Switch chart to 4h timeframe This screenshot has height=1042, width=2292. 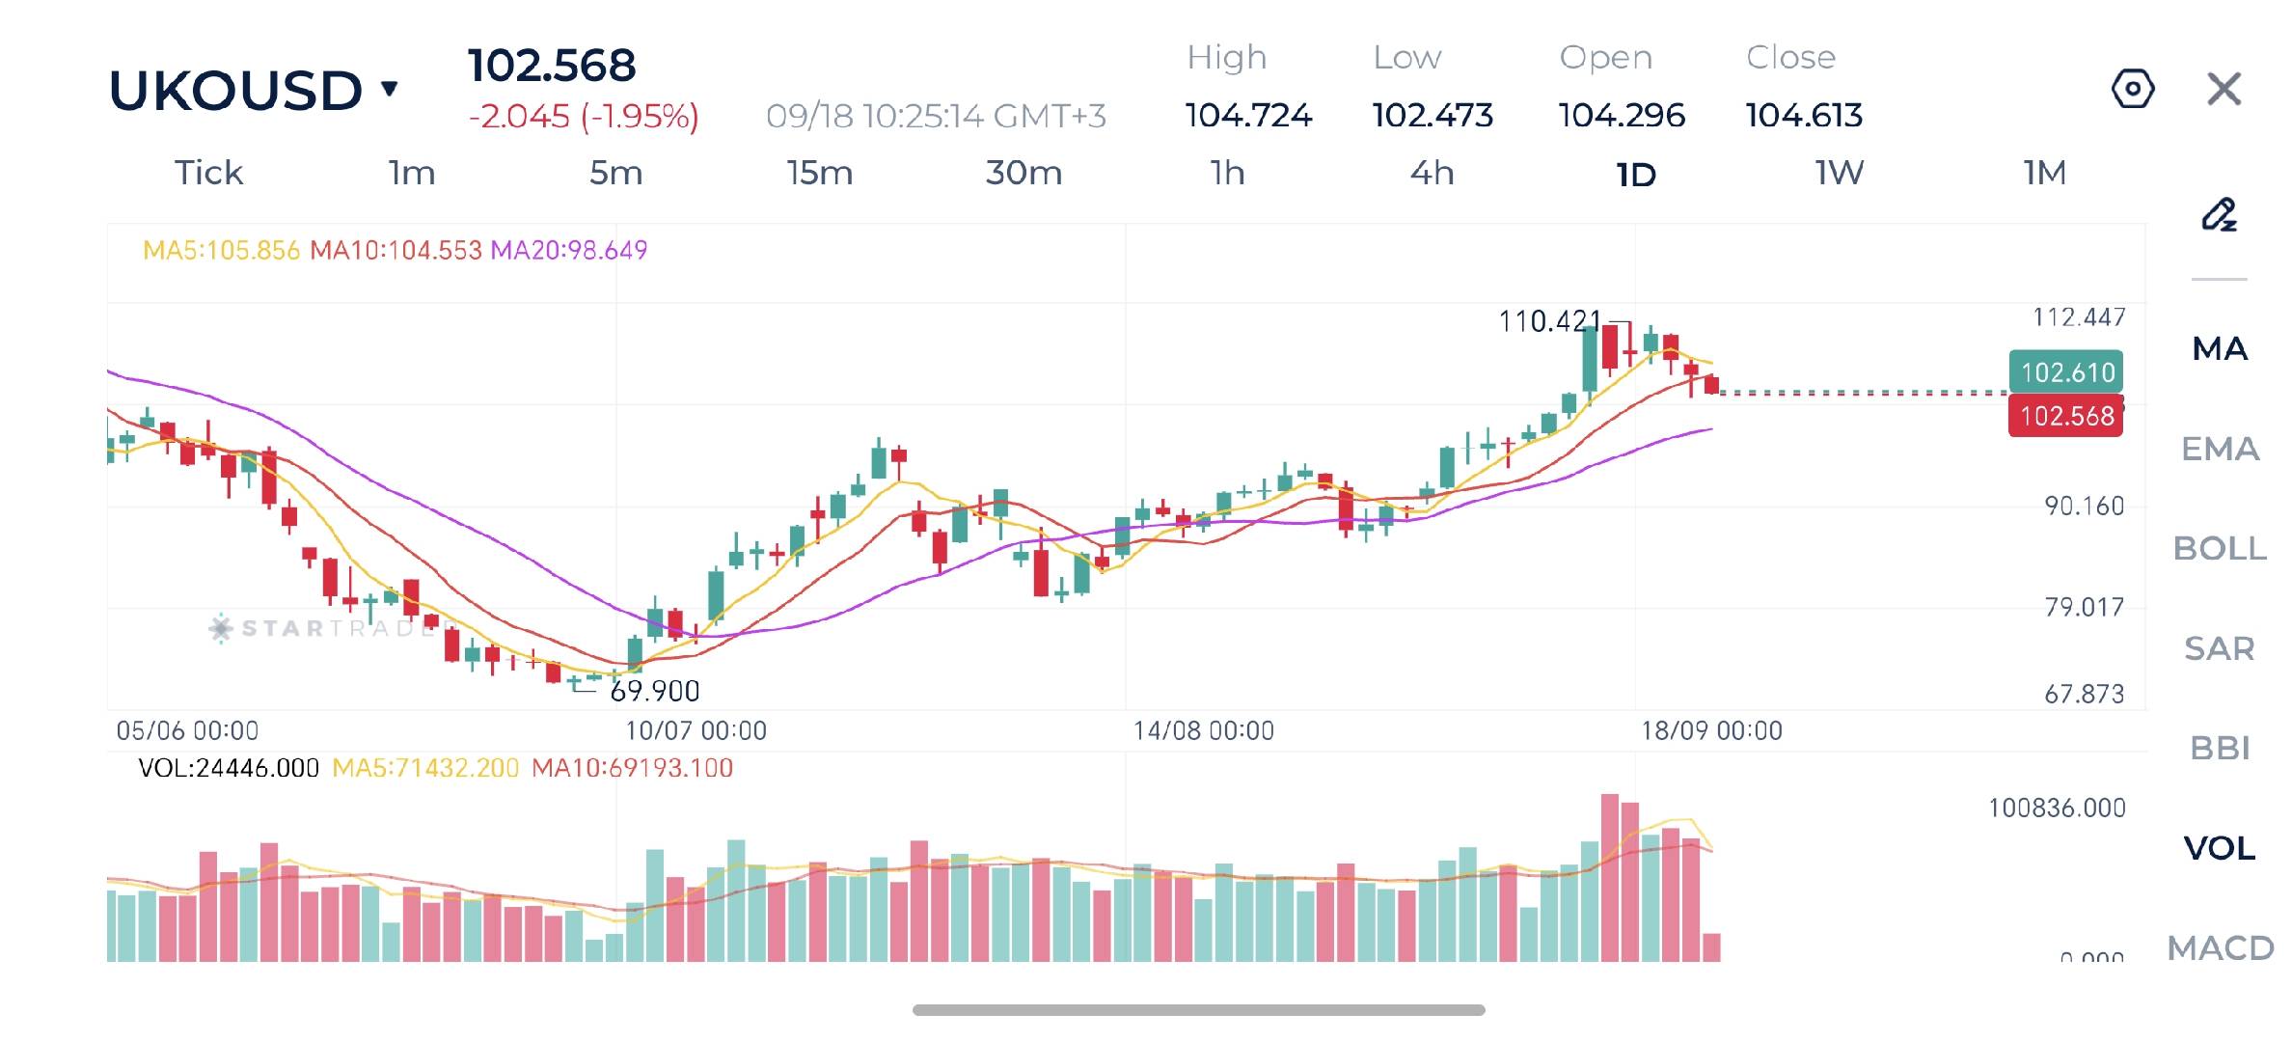(x=1432, y=173)
